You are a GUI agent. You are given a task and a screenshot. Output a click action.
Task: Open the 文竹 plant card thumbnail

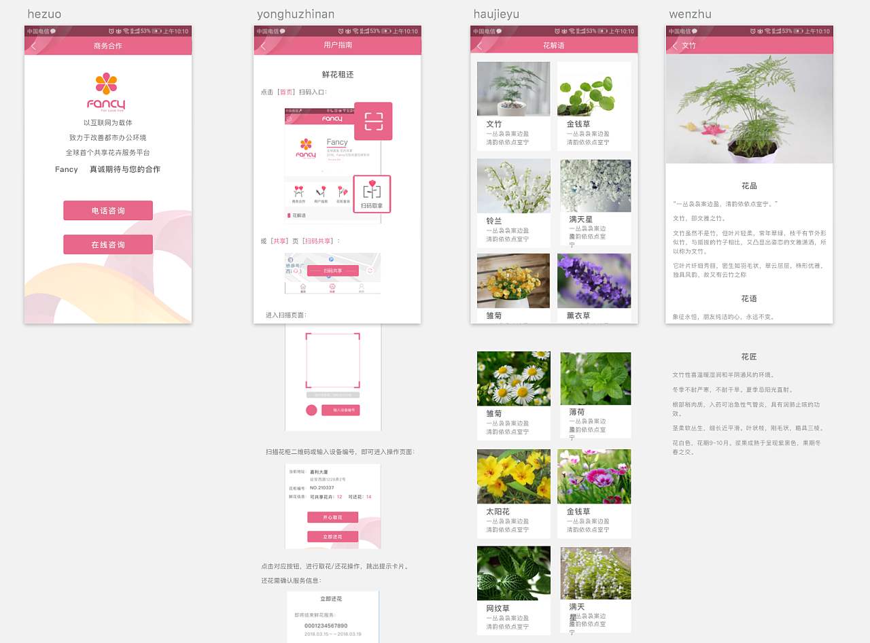coord(514,89)
